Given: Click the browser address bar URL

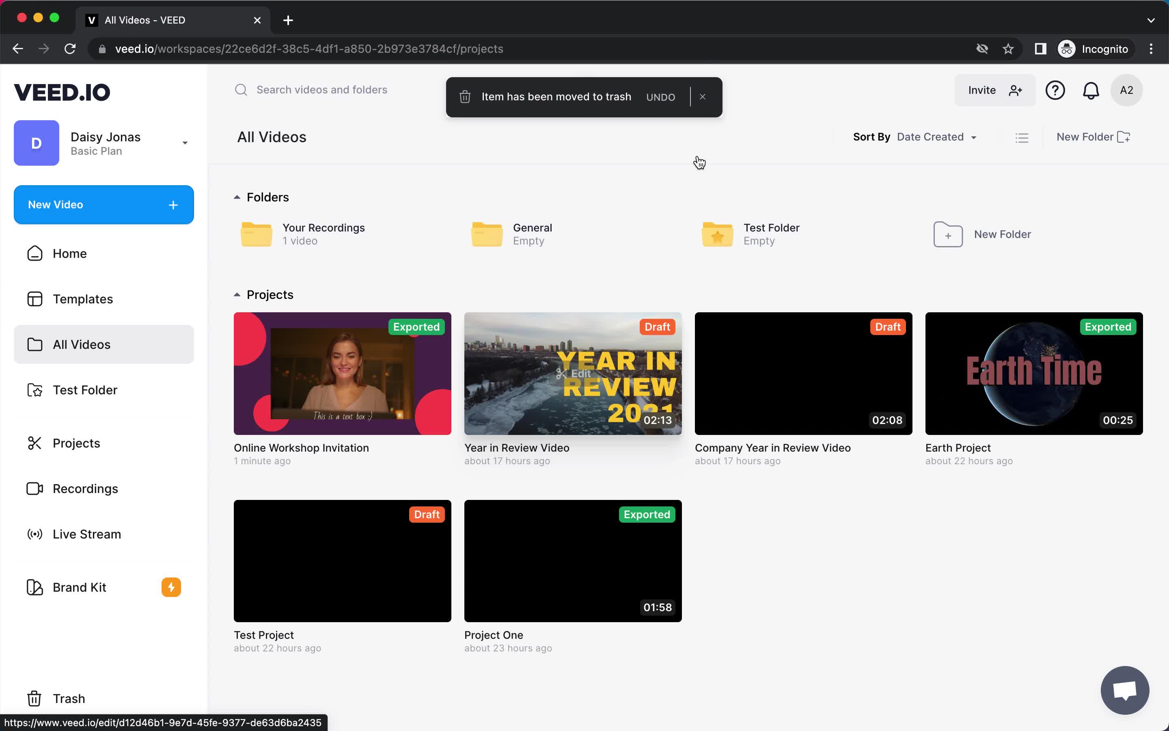Looking at the screenshot, I should coord(309,49).
